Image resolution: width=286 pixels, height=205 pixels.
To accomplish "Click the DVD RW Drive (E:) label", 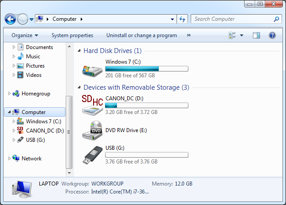I will [126, 130].
